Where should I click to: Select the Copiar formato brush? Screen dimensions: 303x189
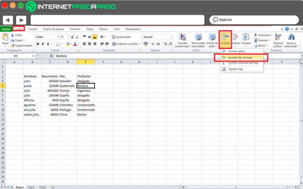tap(13, 46)
